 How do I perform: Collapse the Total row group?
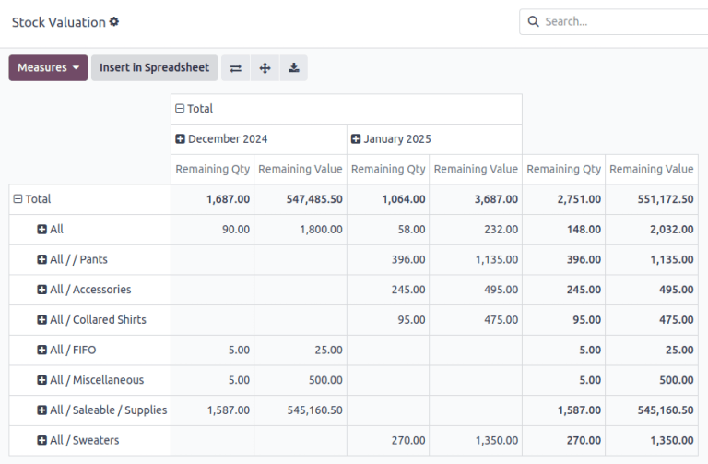18,199
